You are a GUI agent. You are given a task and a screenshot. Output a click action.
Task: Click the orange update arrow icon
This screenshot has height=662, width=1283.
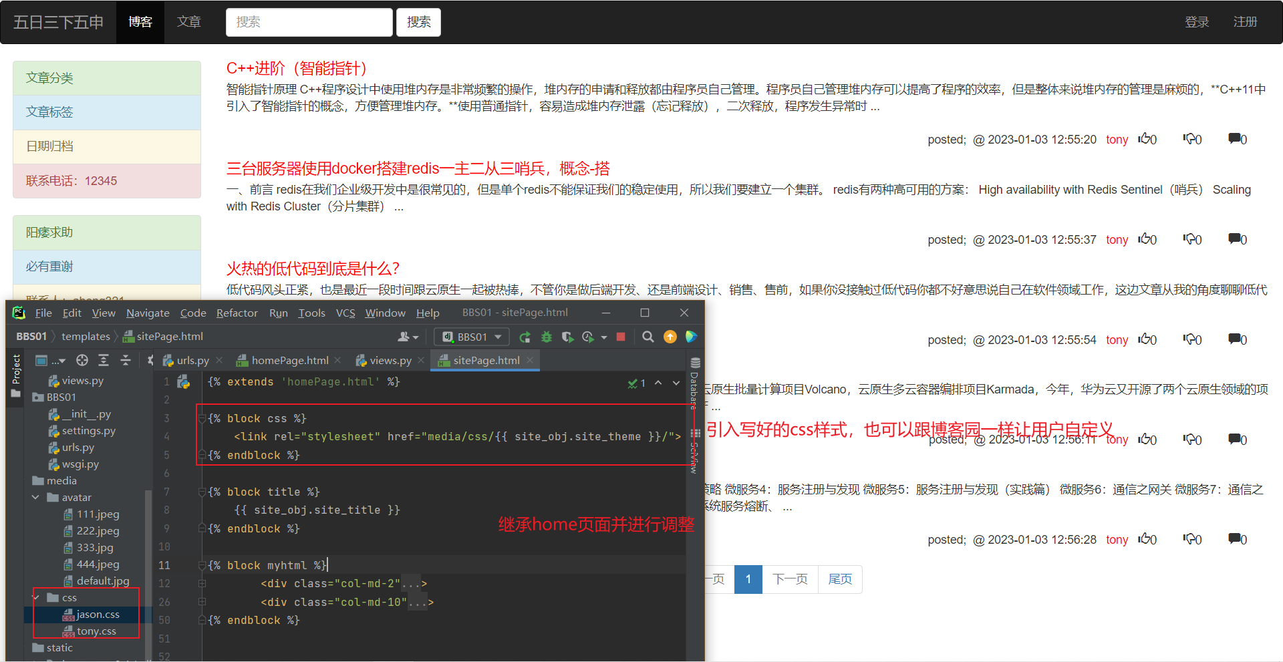tap(670, 337)
